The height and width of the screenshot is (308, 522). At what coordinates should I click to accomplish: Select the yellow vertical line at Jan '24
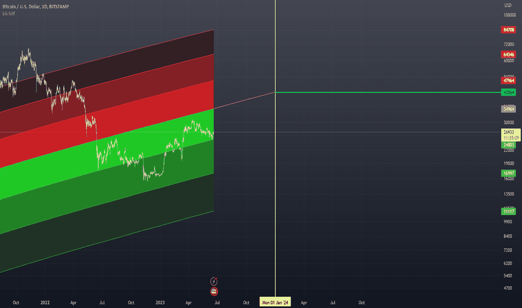pyautogui.click(x=276, y=148)
